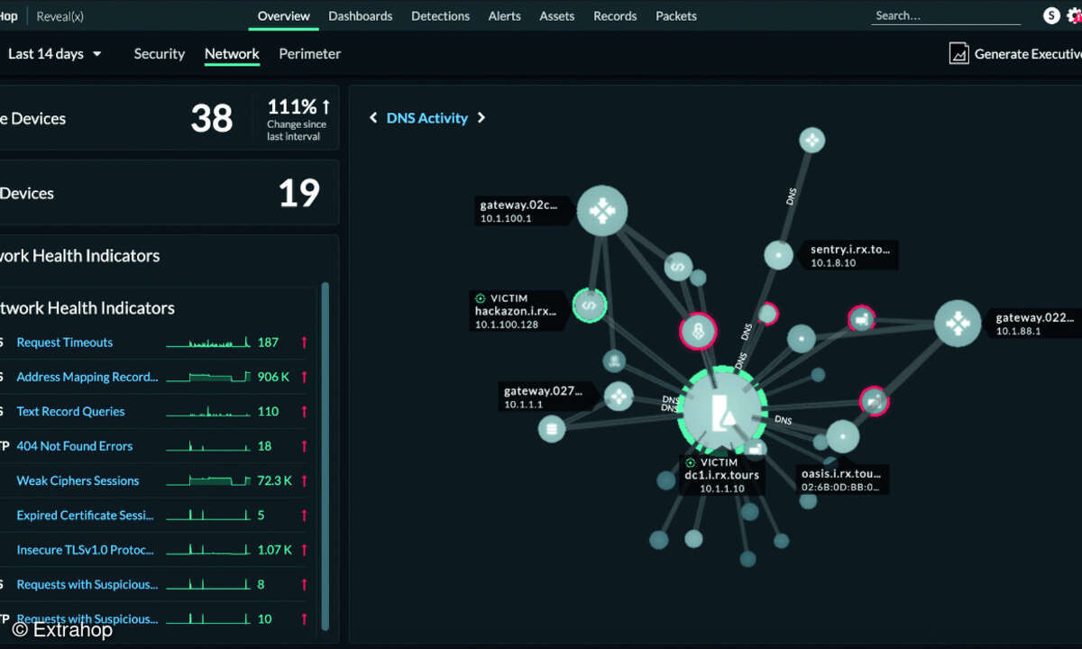This screenshot has width=1082, height=649.
Task: Click the hackazon.i.rx label with 10.1.100.128
Action: [517, 311]
